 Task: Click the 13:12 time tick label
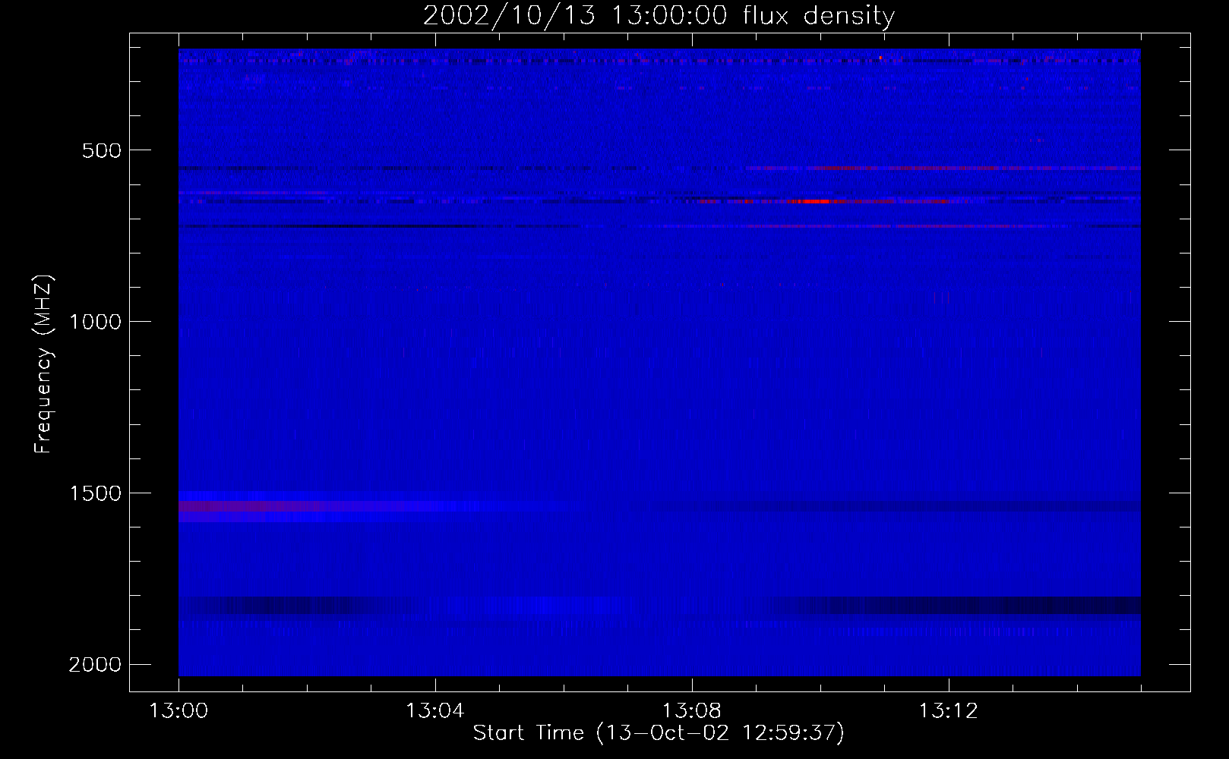[x=949, y=711]
